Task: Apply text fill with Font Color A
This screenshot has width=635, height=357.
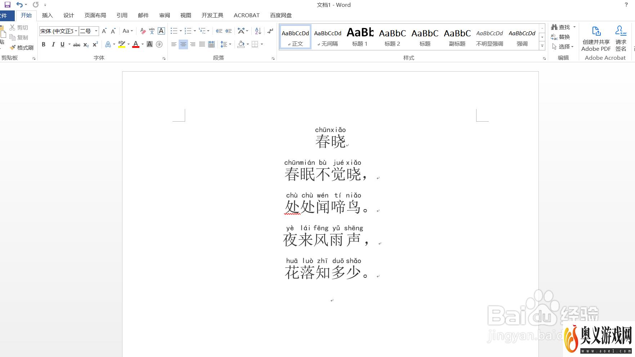Action: click(x=108, y=44)
